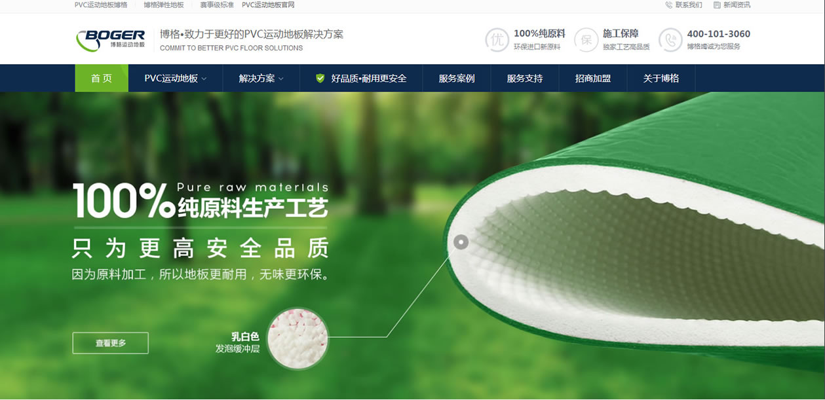Image resolution: width=825 pixels, height=400 pixels.
Task: Click the 查看更多 button
Action: 111,343
